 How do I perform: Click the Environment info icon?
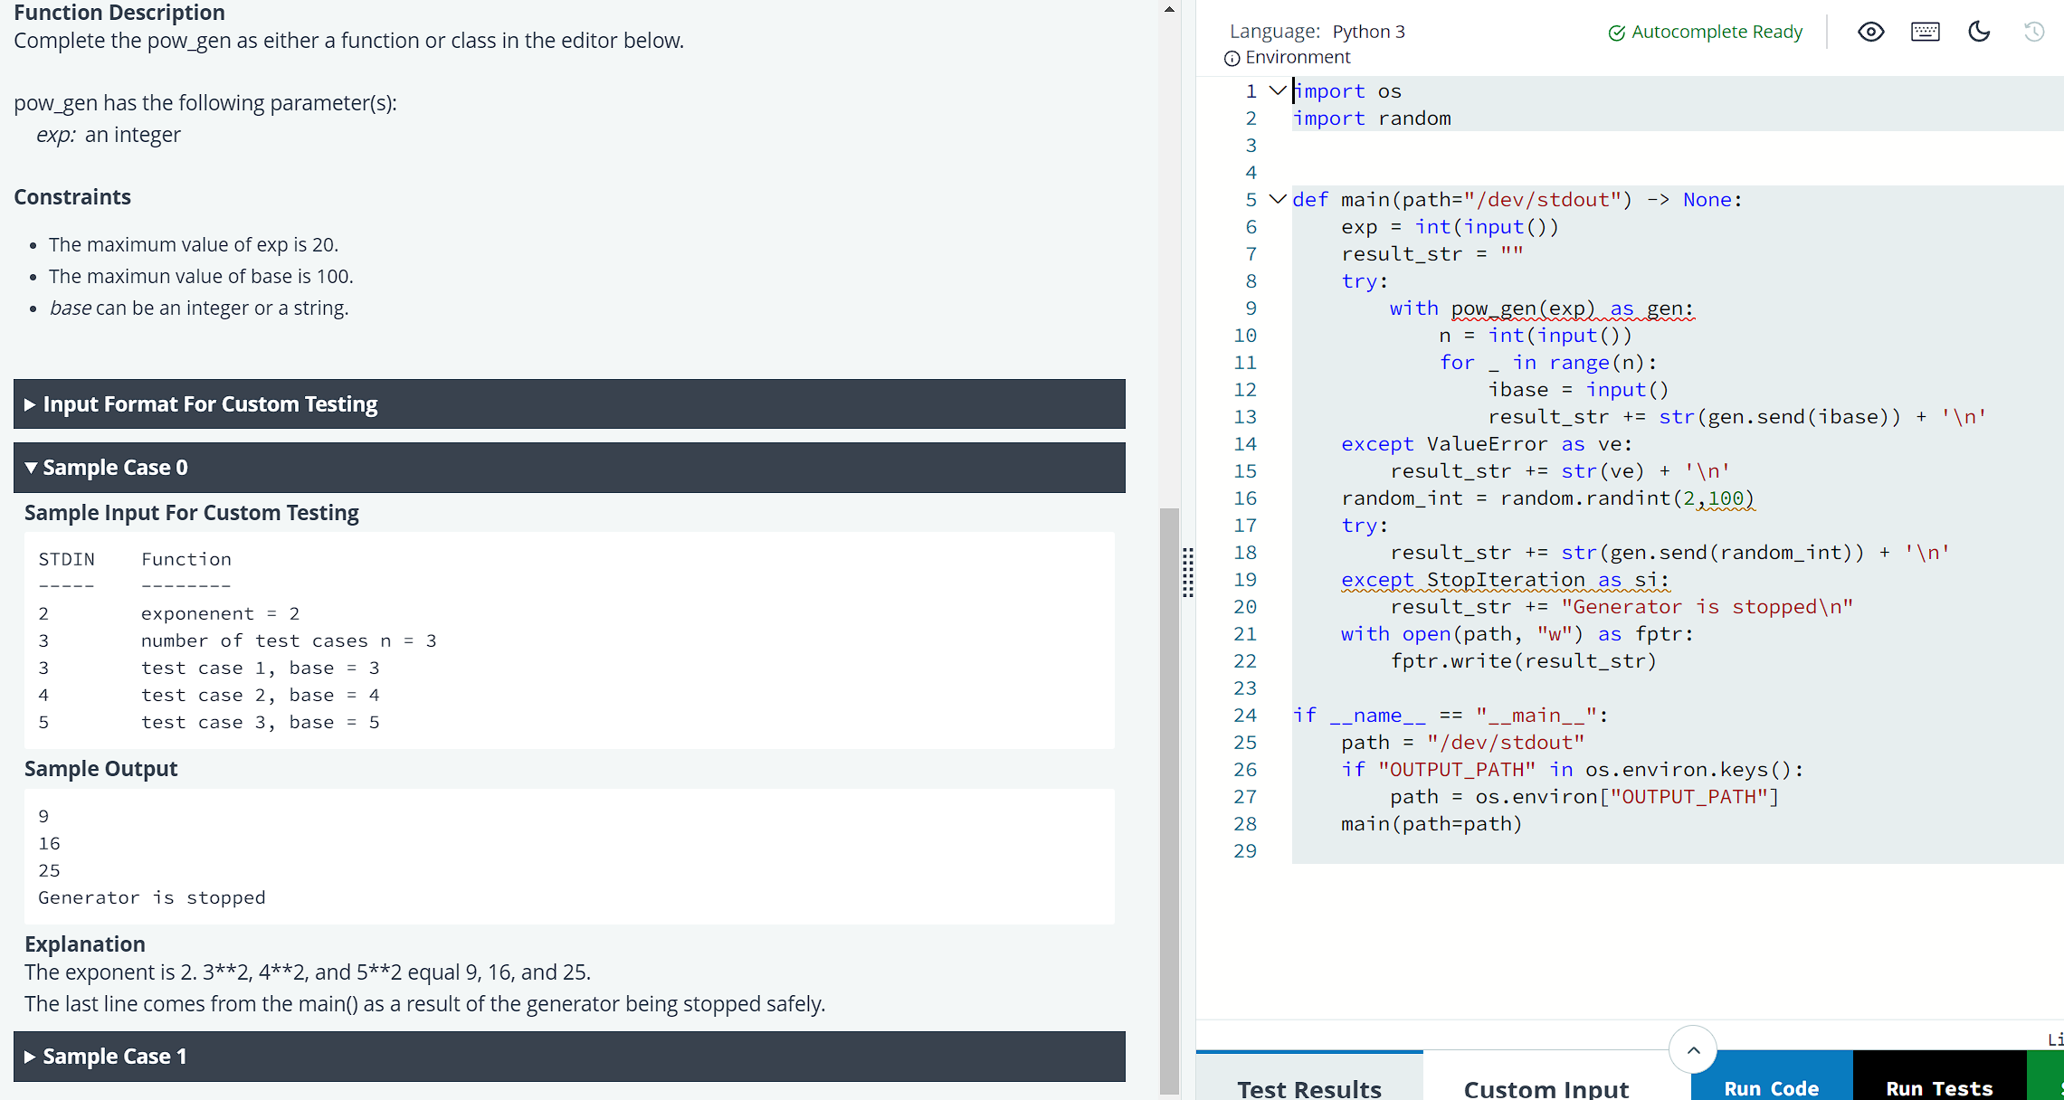[x=1232, y=57]
